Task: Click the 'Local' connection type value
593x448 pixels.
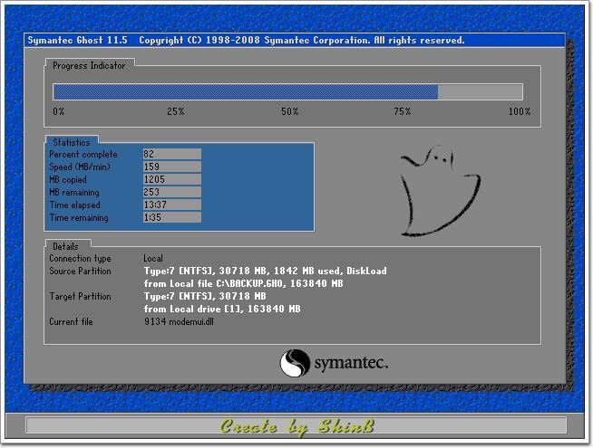Action: pos(153,259)
